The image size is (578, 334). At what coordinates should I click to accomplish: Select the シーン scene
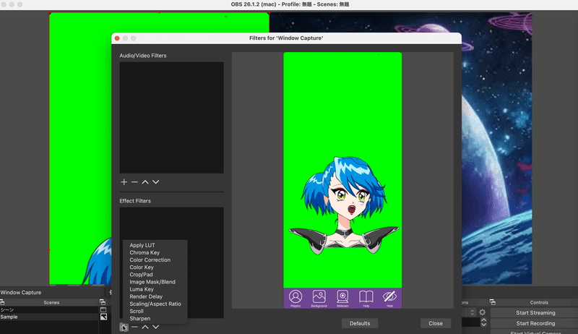[49, 309]
